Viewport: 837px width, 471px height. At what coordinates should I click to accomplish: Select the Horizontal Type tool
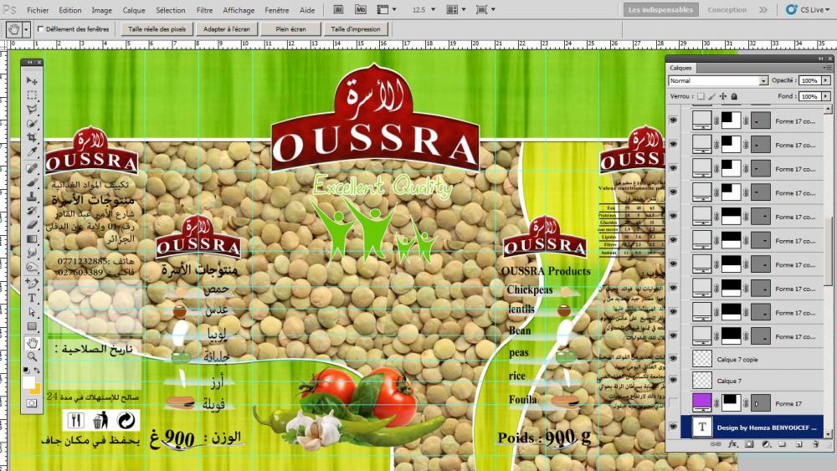[32, 298]
